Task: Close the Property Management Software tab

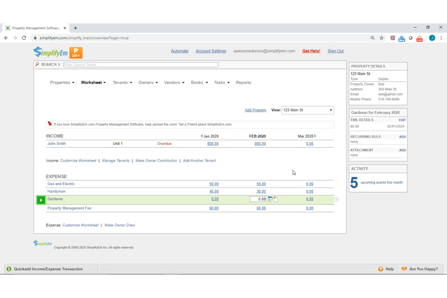Action: 65,28
